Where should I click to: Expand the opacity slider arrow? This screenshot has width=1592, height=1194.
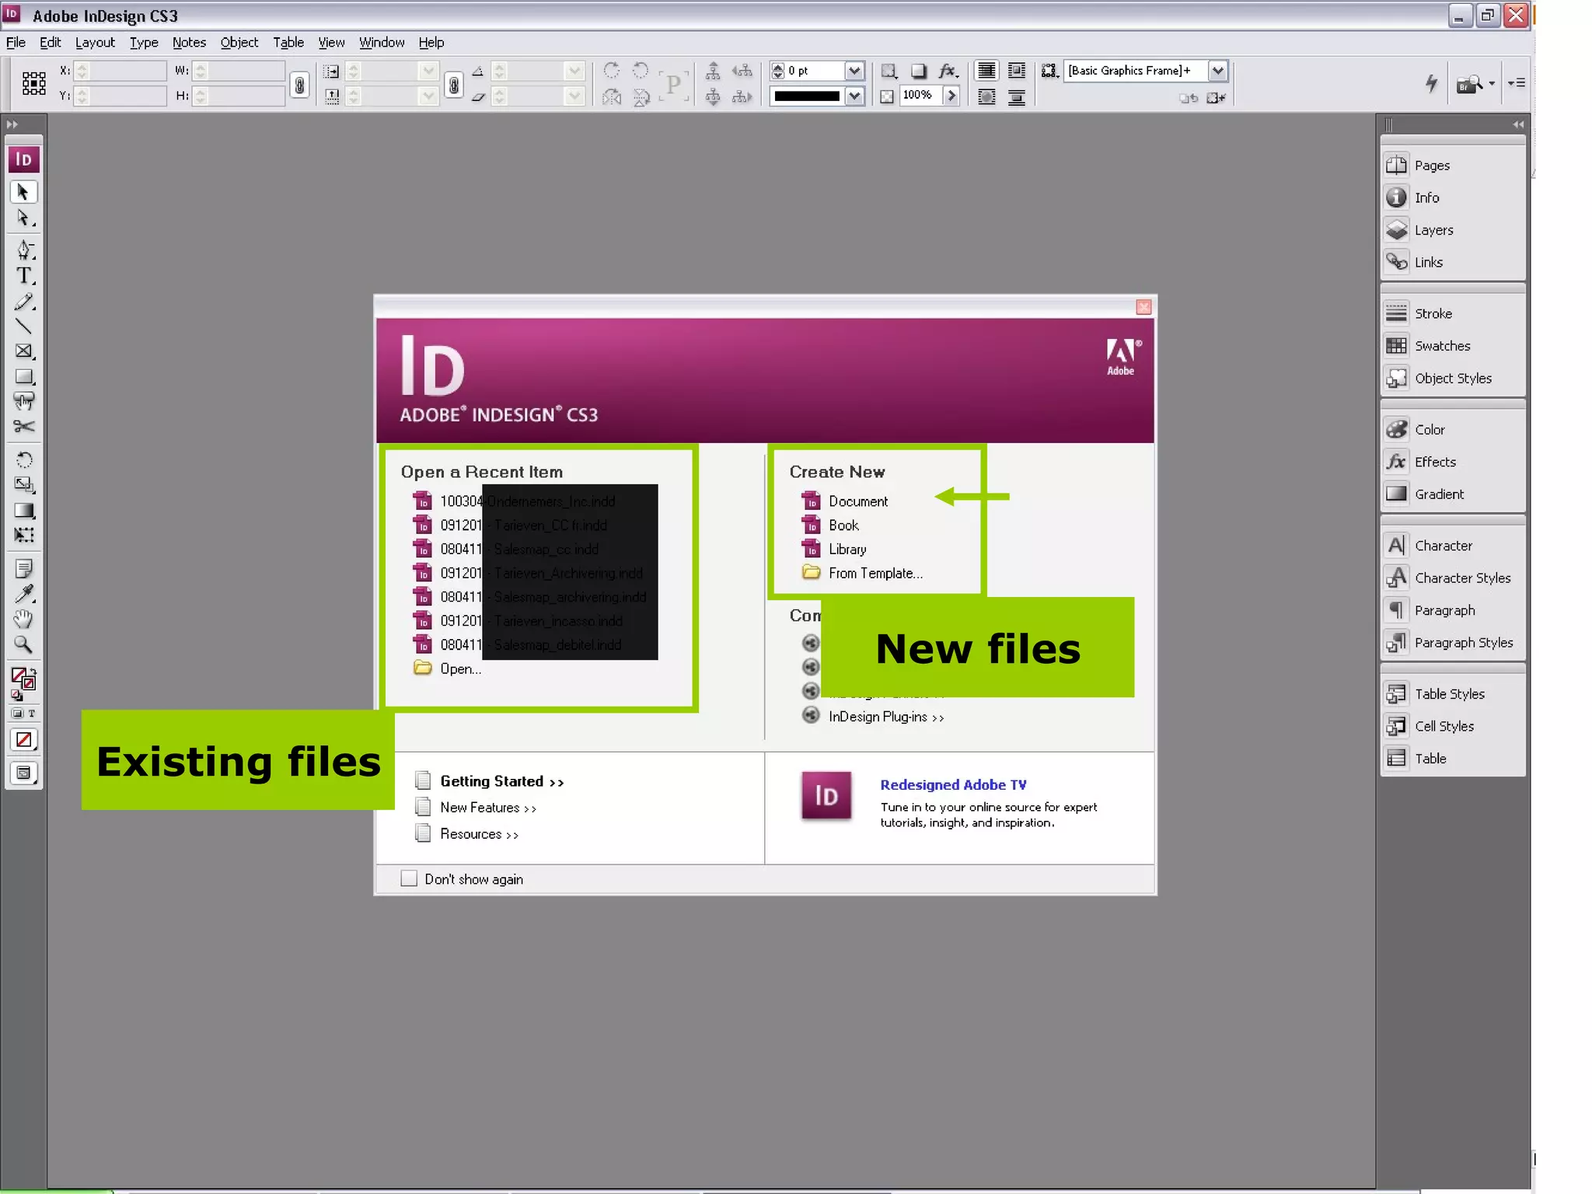[951, 96]
